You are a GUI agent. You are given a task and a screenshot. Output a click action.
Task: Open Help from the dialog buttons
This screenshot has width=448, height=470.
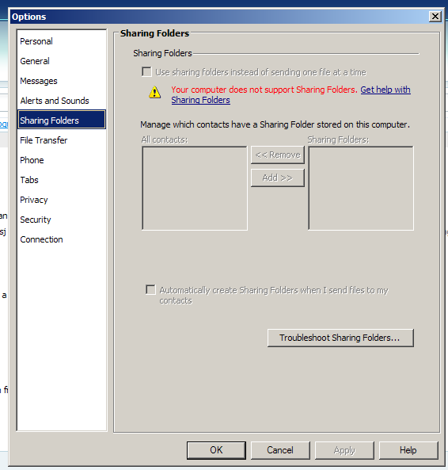coord(408,450)
